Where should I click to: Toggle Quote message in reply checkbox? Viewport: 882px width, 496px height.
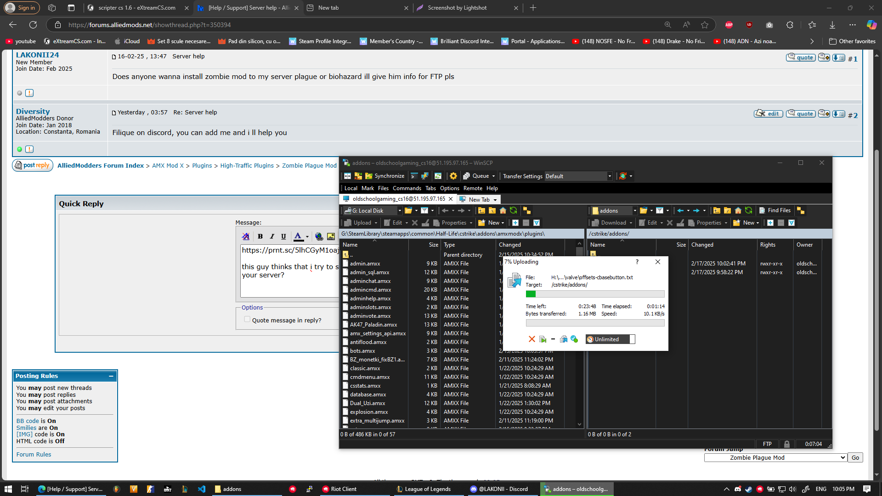click(247, 320)
